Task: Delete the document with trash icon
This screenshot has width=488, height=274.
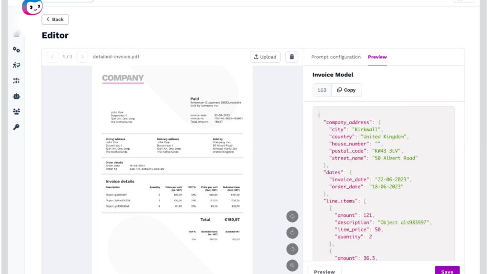Action: point(292,57)
